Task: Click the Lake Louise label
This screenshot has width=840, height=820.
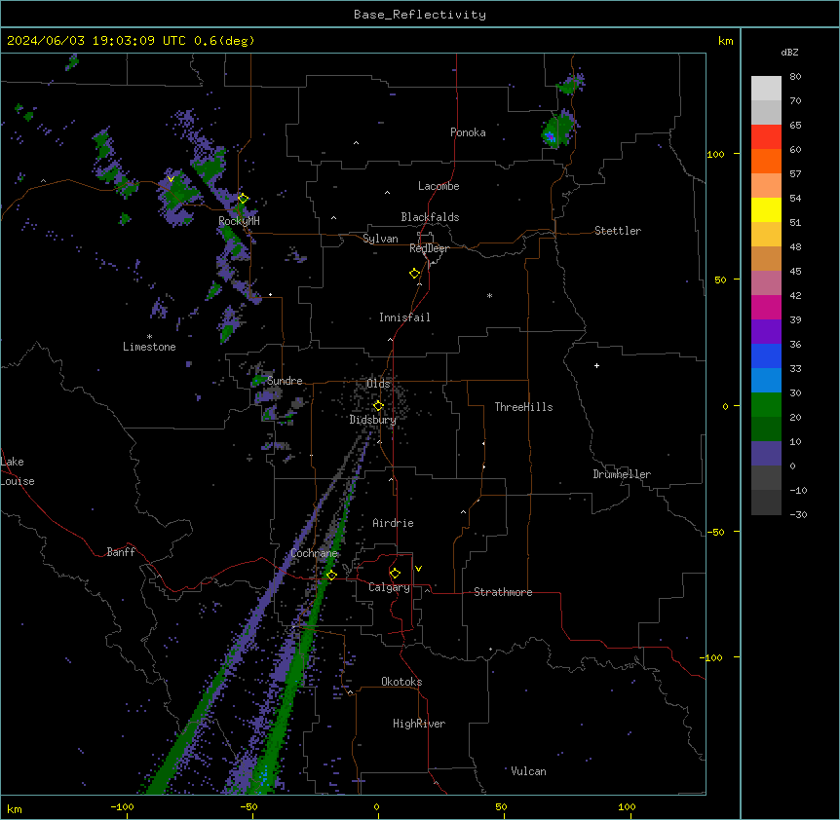Action: 18,471
